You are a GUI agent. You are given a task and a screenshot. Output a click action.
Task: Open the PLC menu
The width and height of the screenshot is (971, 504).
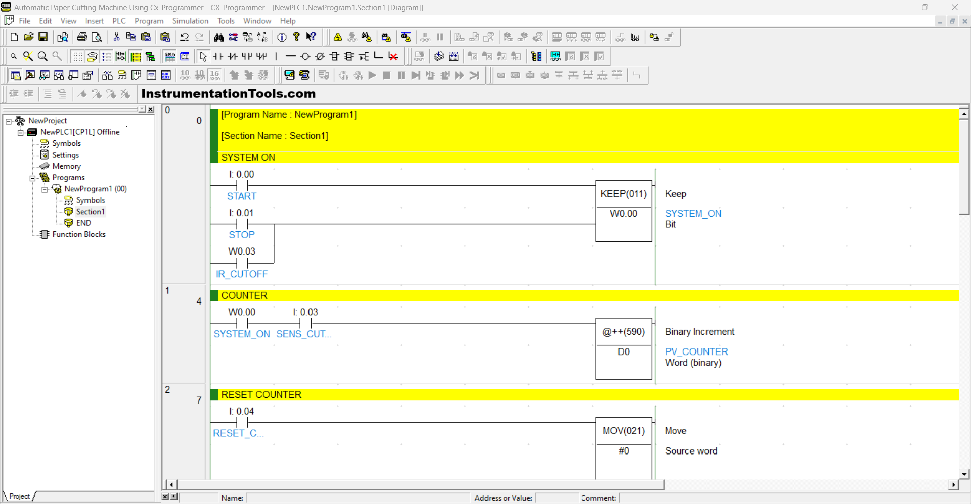(119, 21)
